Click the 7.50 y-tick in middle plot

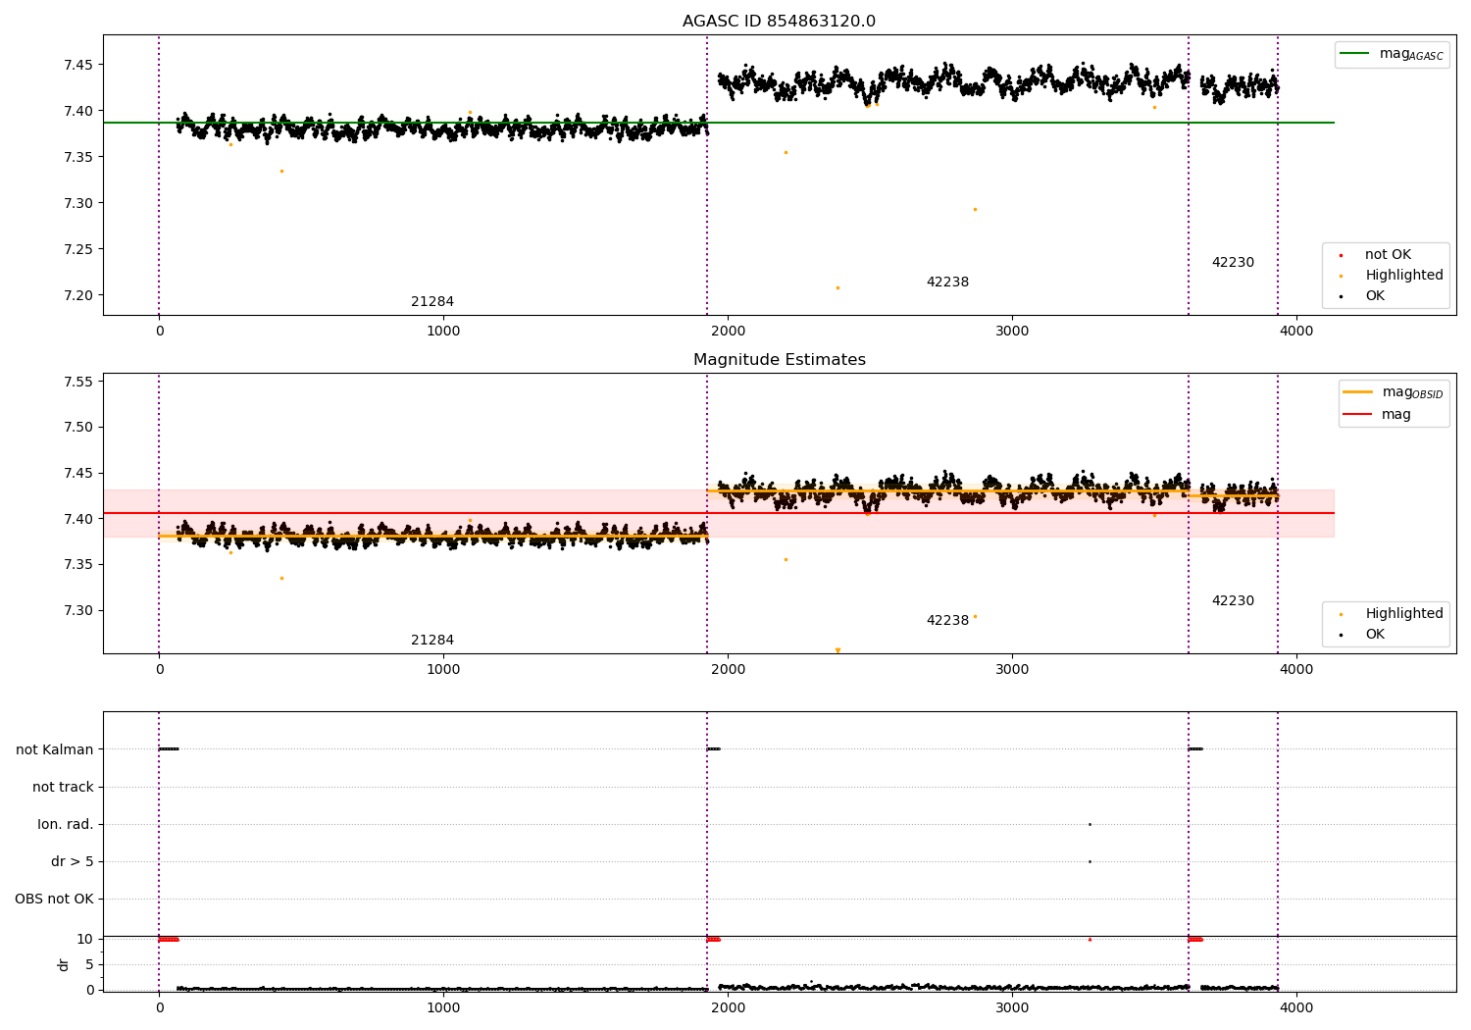(78, 427)
